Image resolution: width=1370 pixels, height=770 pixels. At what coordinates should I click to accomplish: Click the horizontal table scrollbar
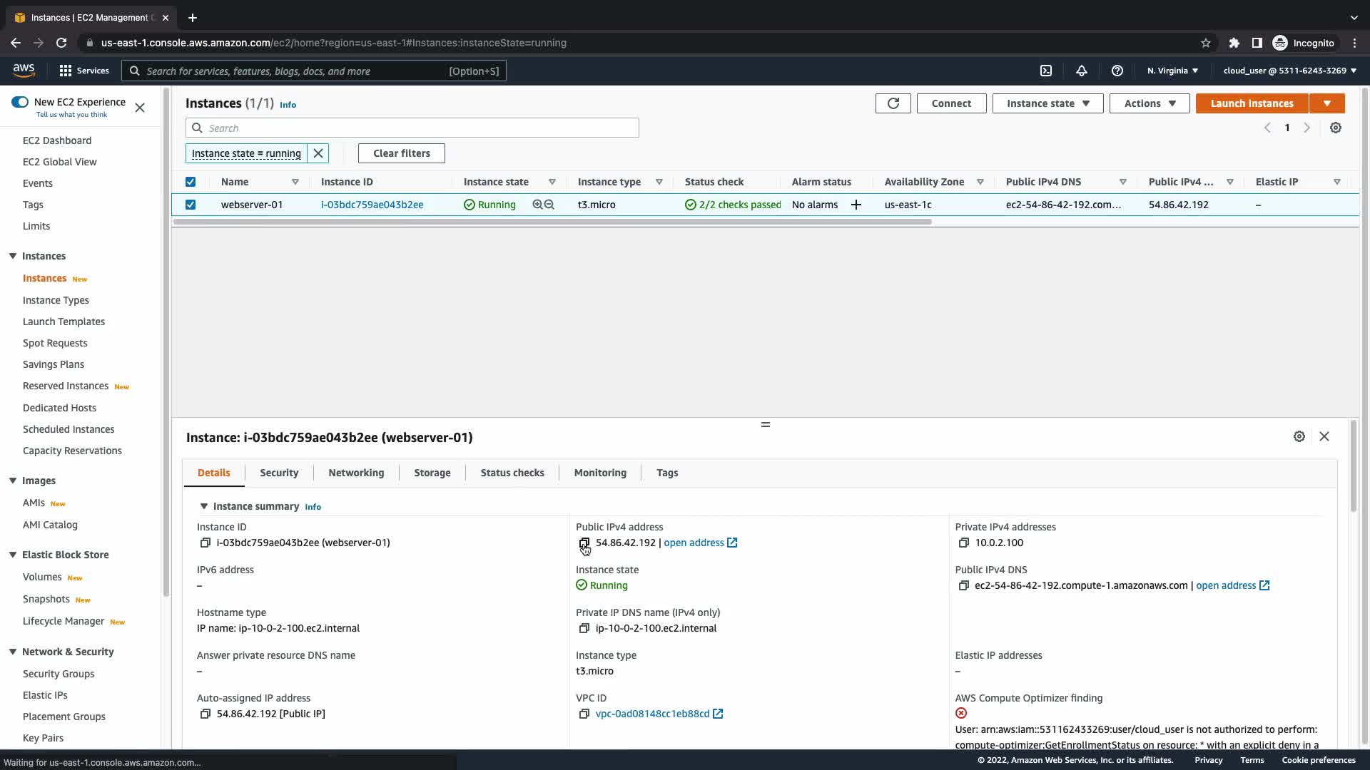click(552, 222)
